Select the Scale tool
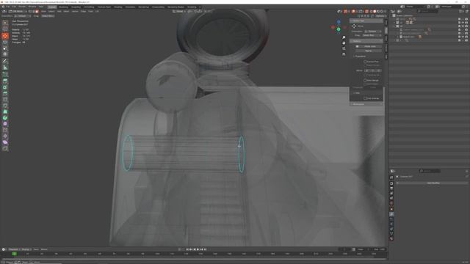470x264 pixels. tap(5, 48)
